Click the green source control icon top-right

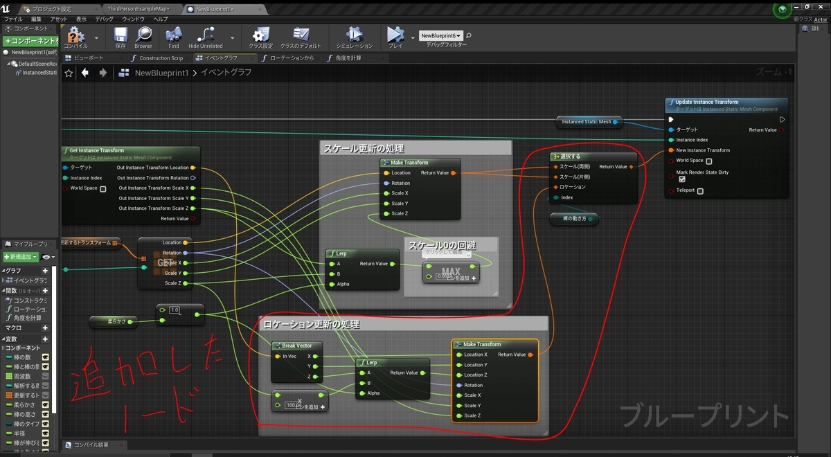(783, 9)
